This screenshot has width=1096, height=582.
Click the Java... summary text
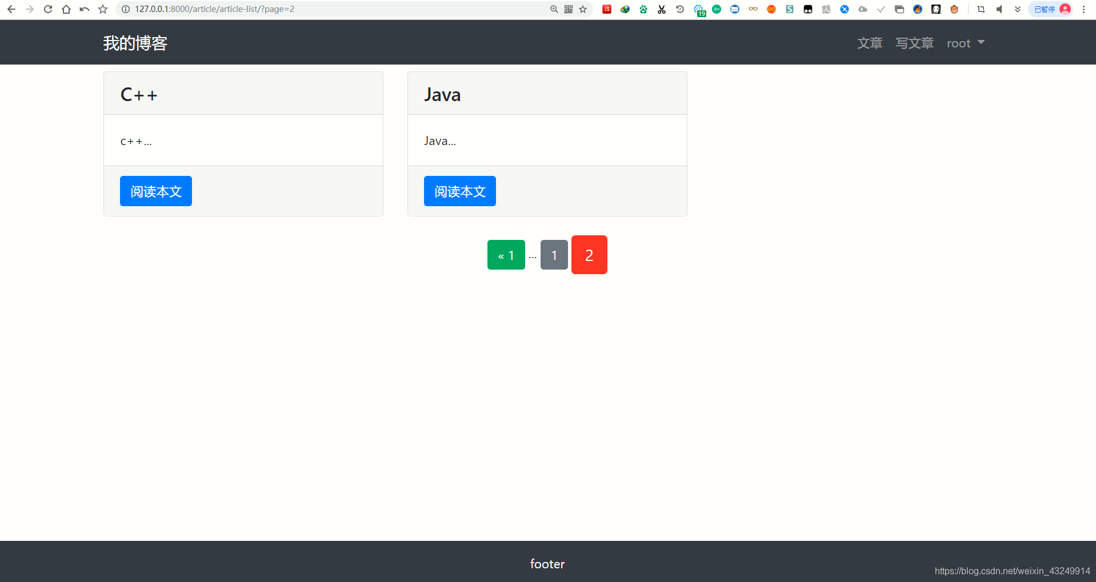pos(440,141)
